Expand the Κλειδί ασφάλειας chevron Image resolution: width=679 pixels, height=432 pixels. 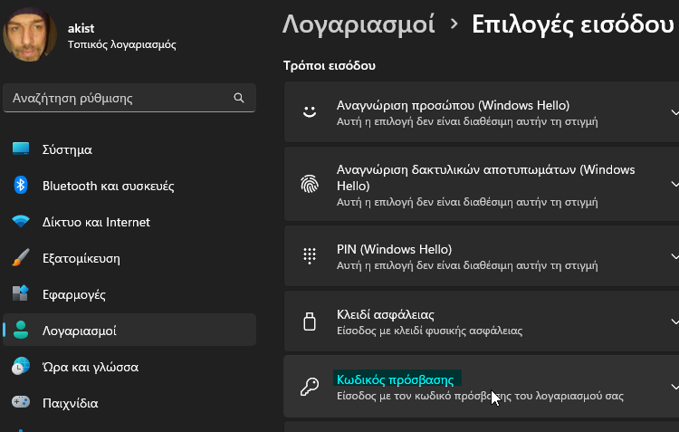[674, 322]
